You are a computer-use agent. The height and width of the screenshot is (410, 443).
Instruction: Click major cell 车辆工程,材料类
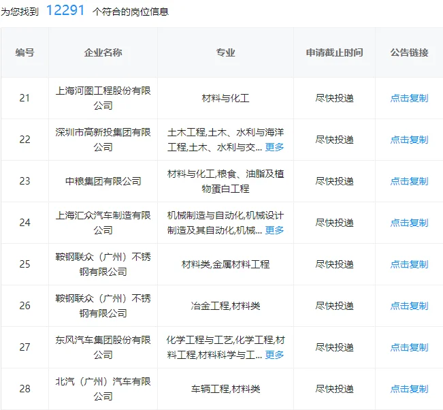[x=225, y=389]
